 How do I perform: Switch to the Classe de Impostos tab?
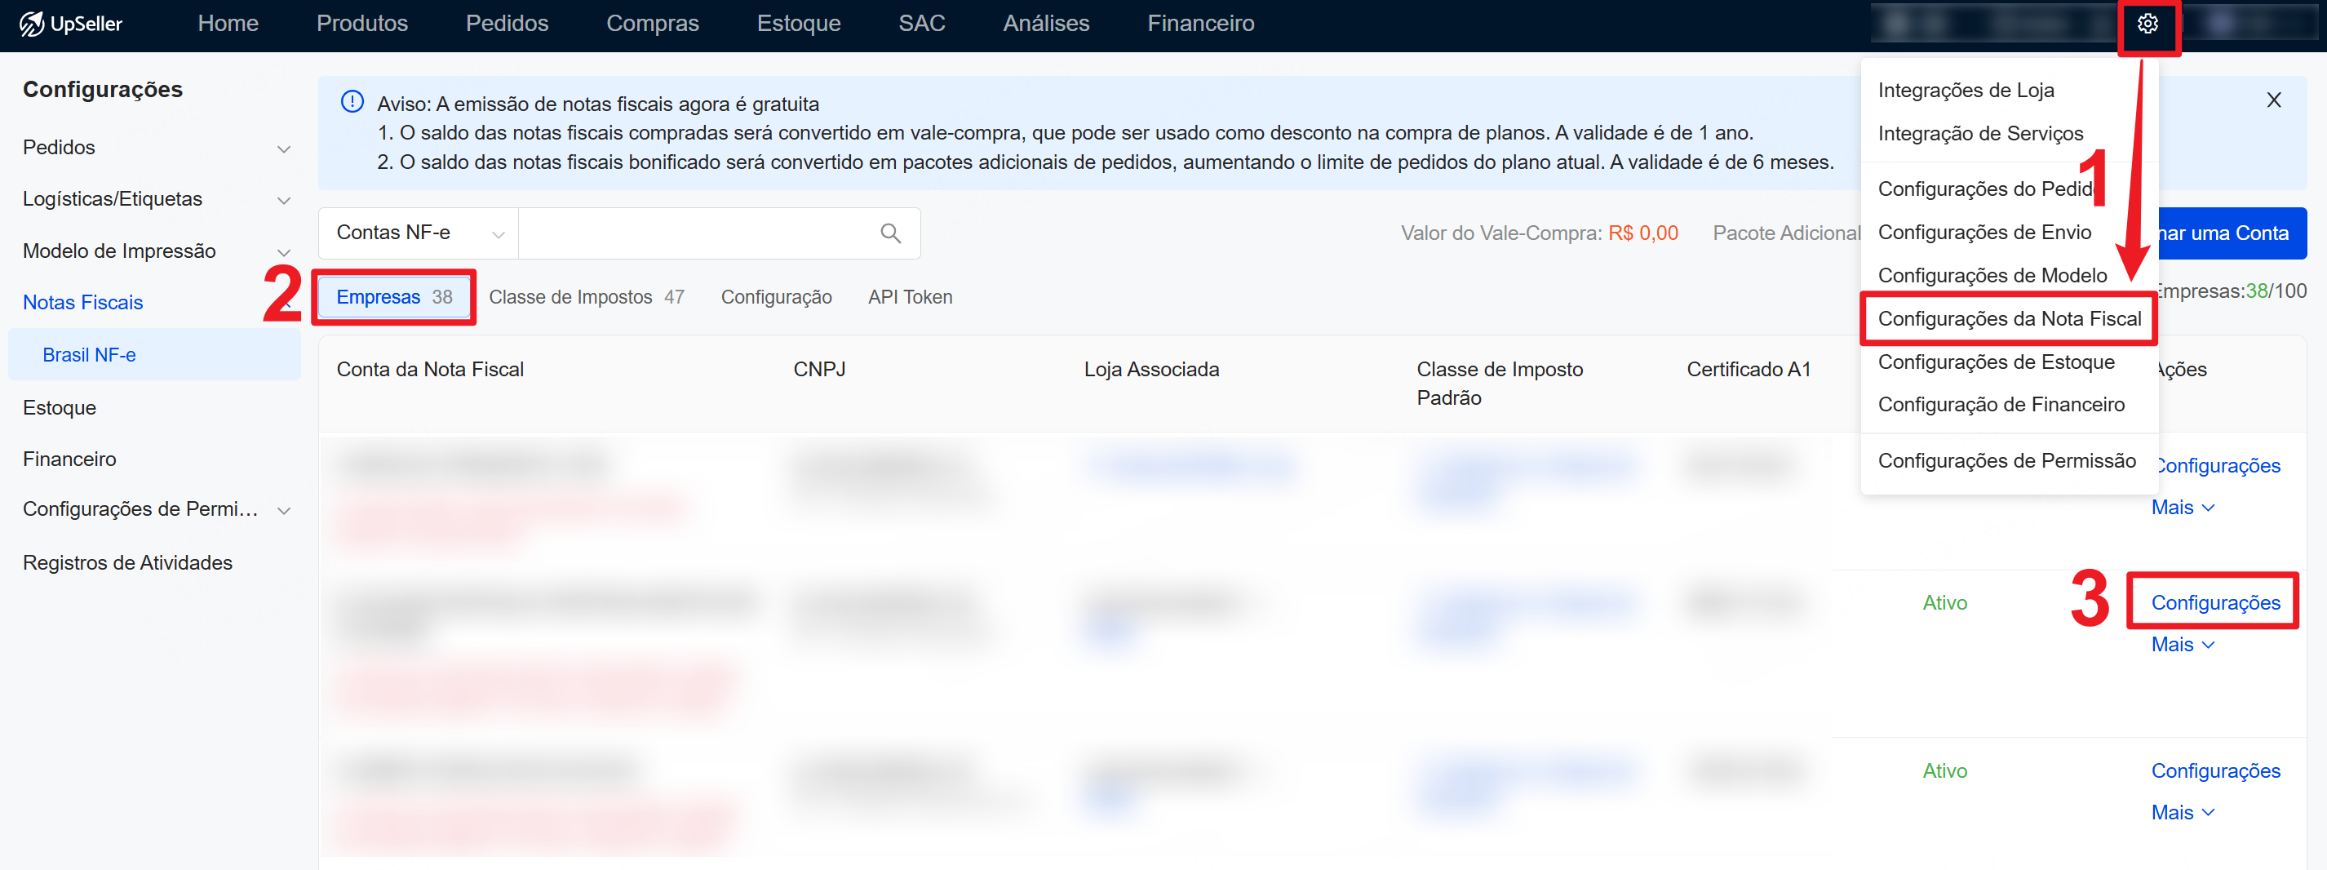587,297
